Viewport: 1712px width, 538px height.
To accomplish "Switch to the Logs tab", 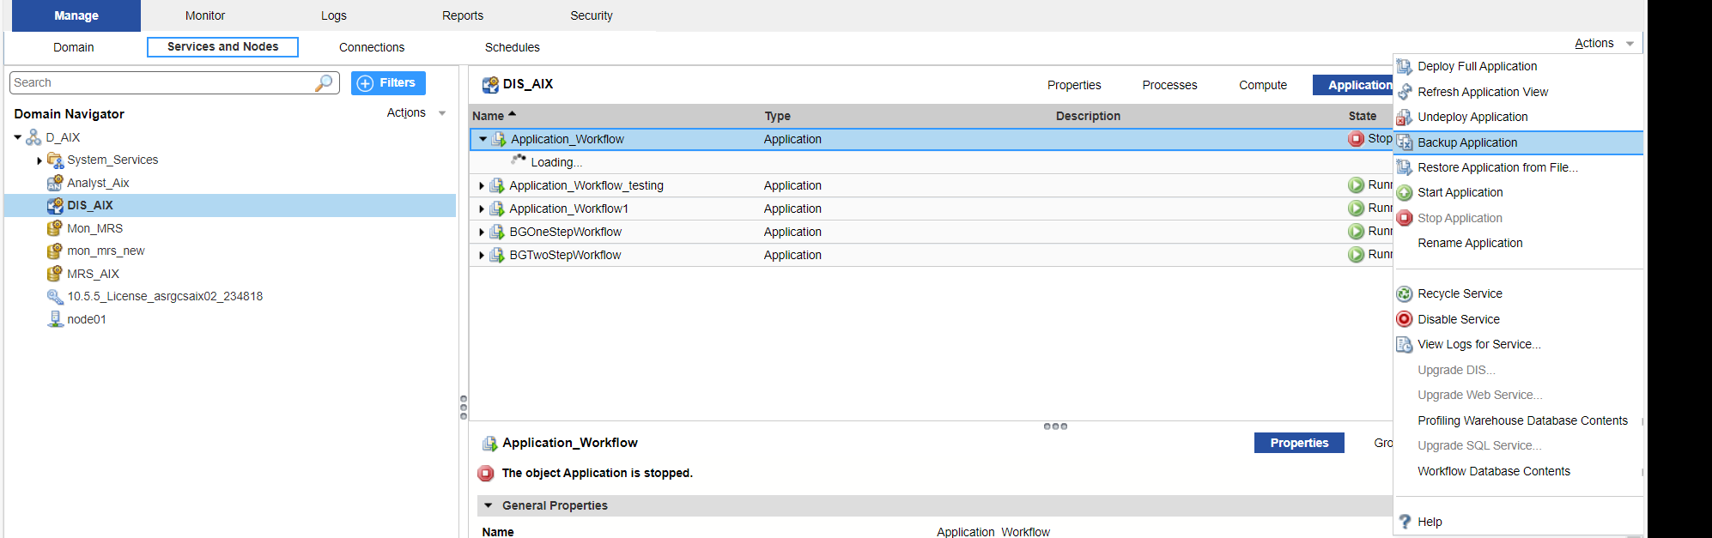I will tap(334, 15).
